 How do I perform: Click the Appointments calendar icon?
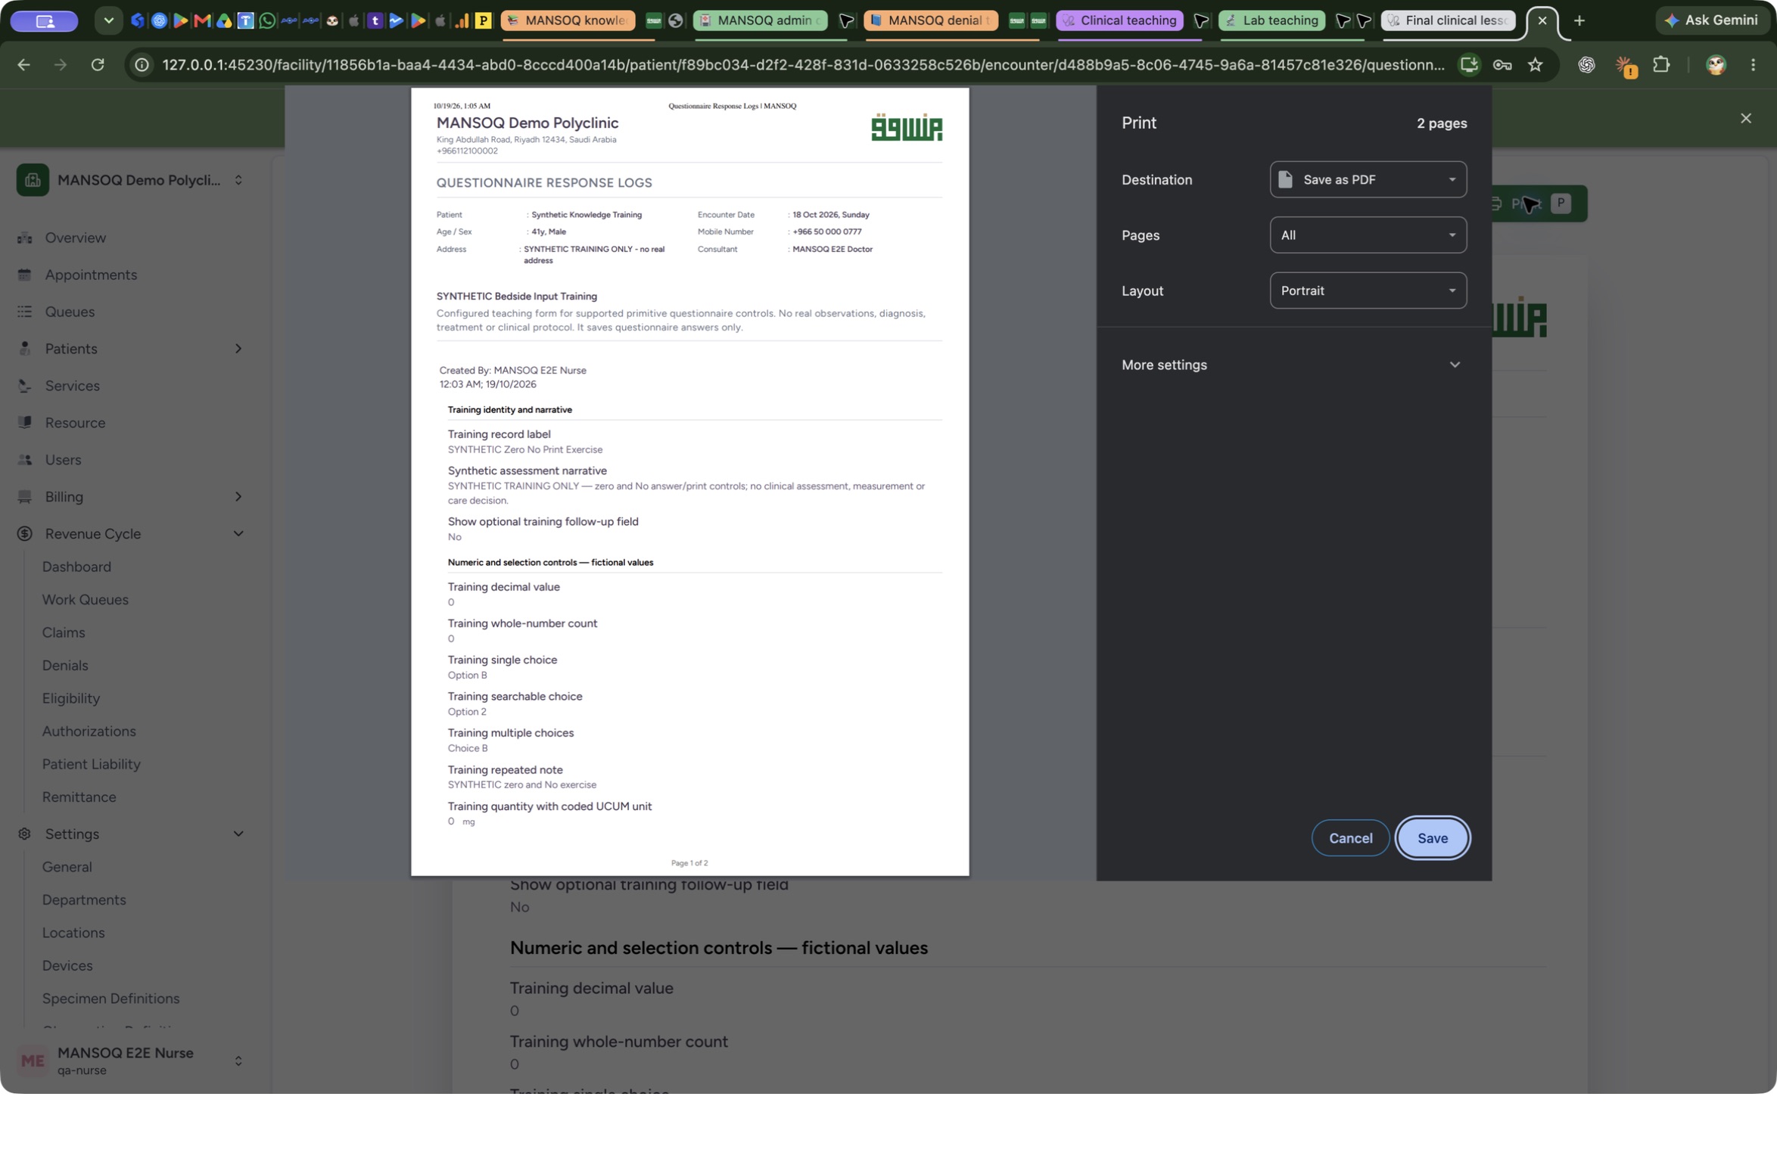point(25,275)
